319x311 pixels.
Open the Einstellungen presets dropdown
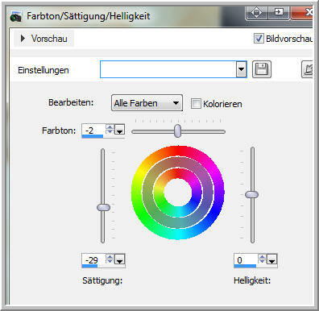coord(242,69)
